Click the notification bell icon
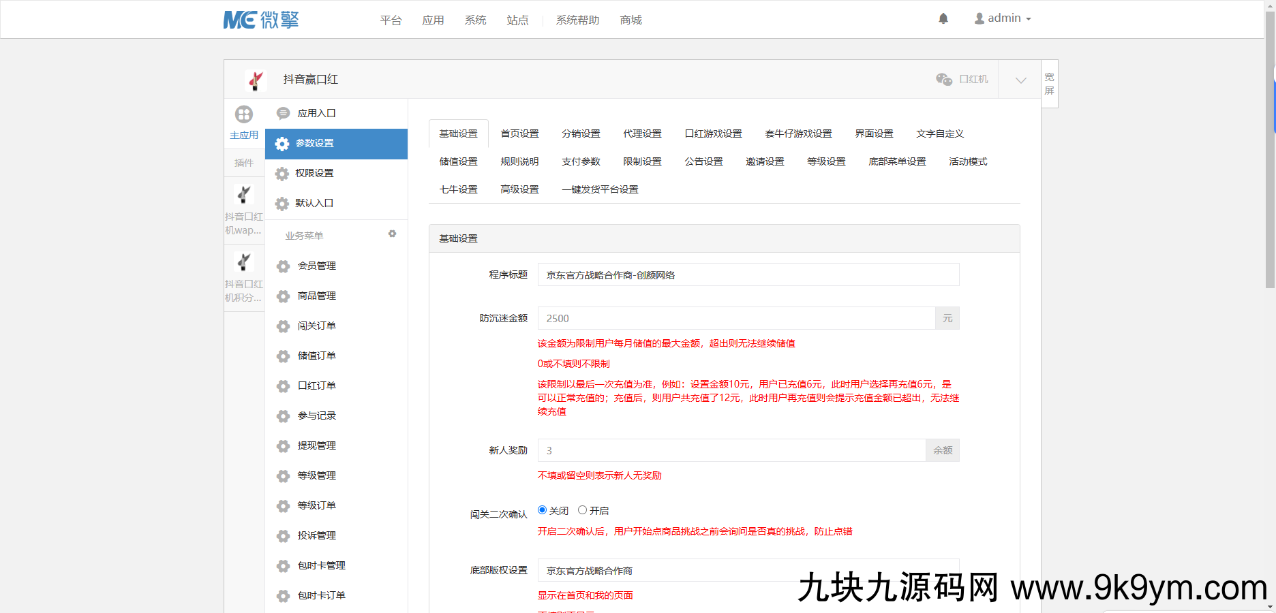1276x613 pixels. coord(943,18)
